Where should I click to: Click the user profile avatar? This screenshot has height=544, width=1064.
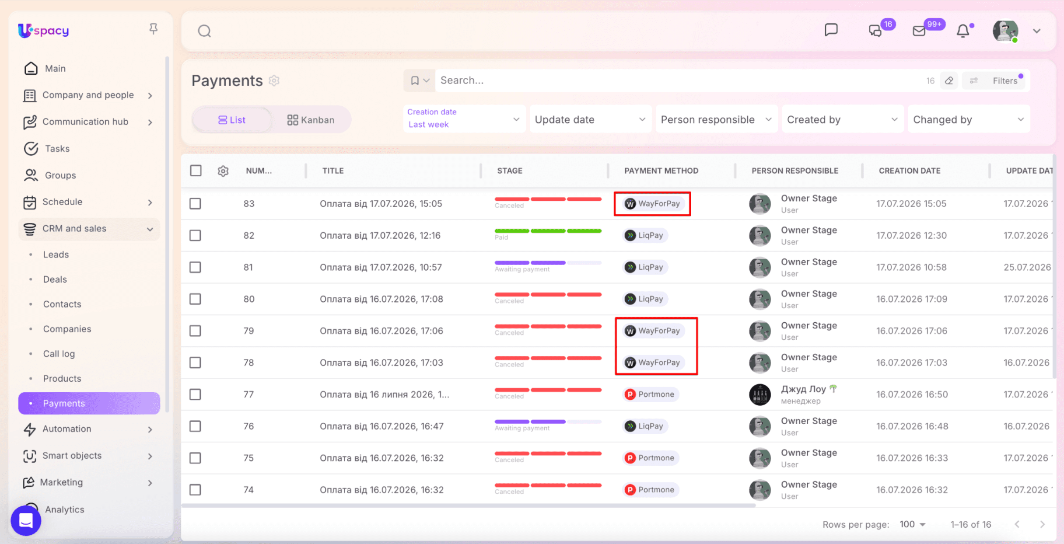[1005, 31]
